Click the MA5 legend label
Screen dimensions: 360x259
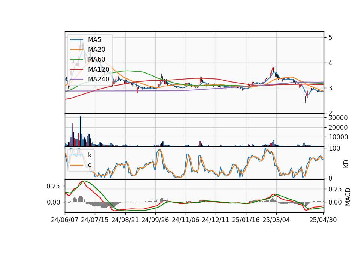pos(94,40)
